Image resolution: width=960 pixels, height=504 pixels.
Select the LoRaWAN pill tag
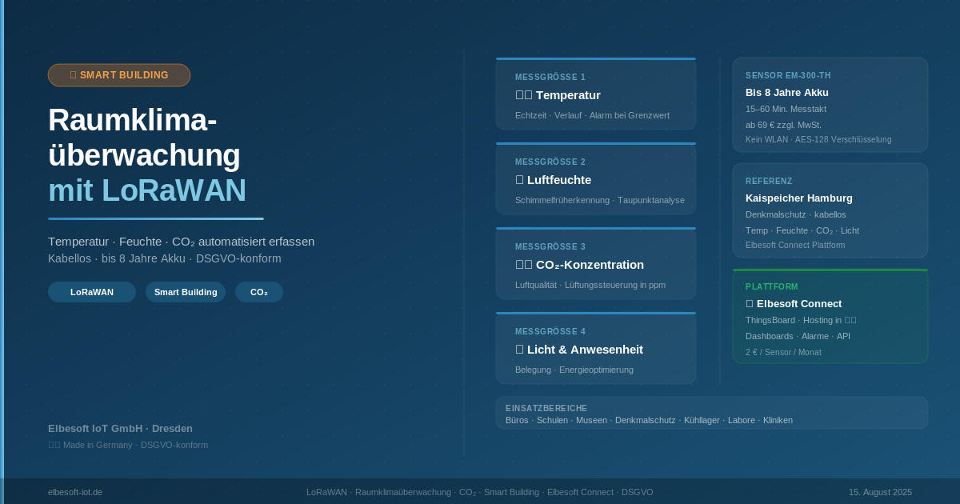tap(92, 292)
